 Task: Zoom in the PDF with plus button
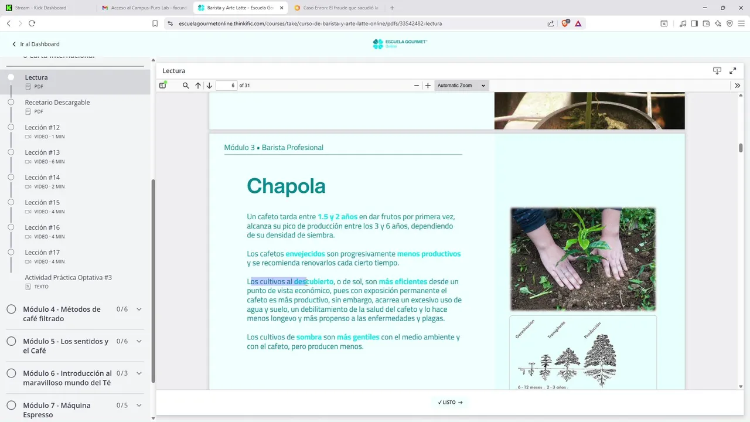coord(428,86)
